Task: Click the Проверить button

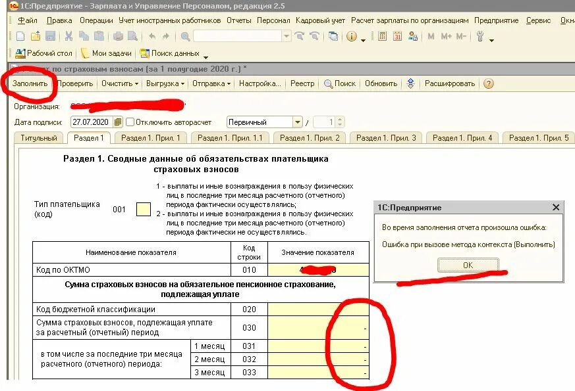Action: [75, 83]
